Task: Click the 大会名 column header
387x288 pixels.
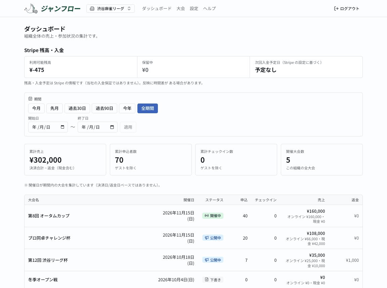Action: coord(34,200)
